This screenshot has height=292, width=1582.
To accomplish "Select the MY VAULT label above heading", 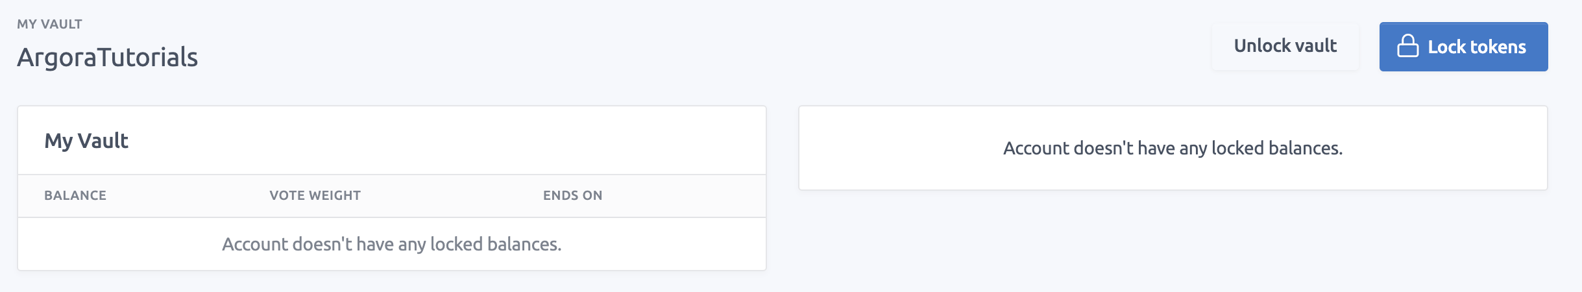I will (x=49, y=24).
